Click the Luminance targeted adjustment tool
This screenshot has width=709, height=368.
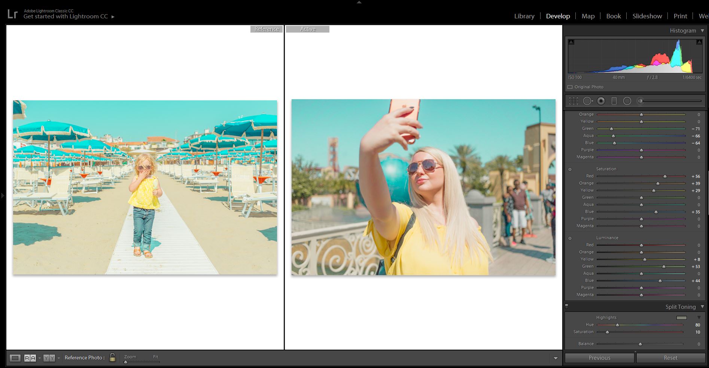570,238
